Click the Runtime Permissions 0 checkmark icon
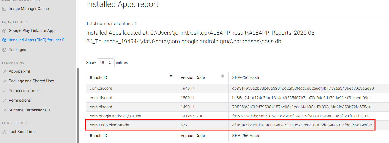Image resolution: width=389 pixels, height=143 pixels. (4, 110)
